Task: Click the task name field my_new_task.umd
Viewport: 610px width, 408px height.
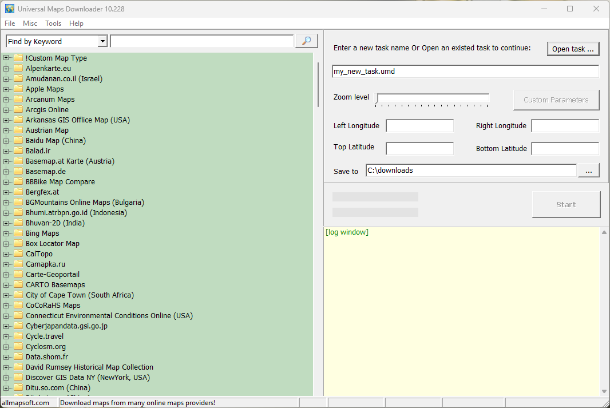Action: click(465, 71)
